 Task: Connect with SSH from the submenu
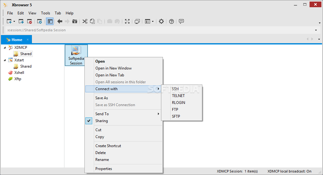pyautogui.click(x=182, y=89)
